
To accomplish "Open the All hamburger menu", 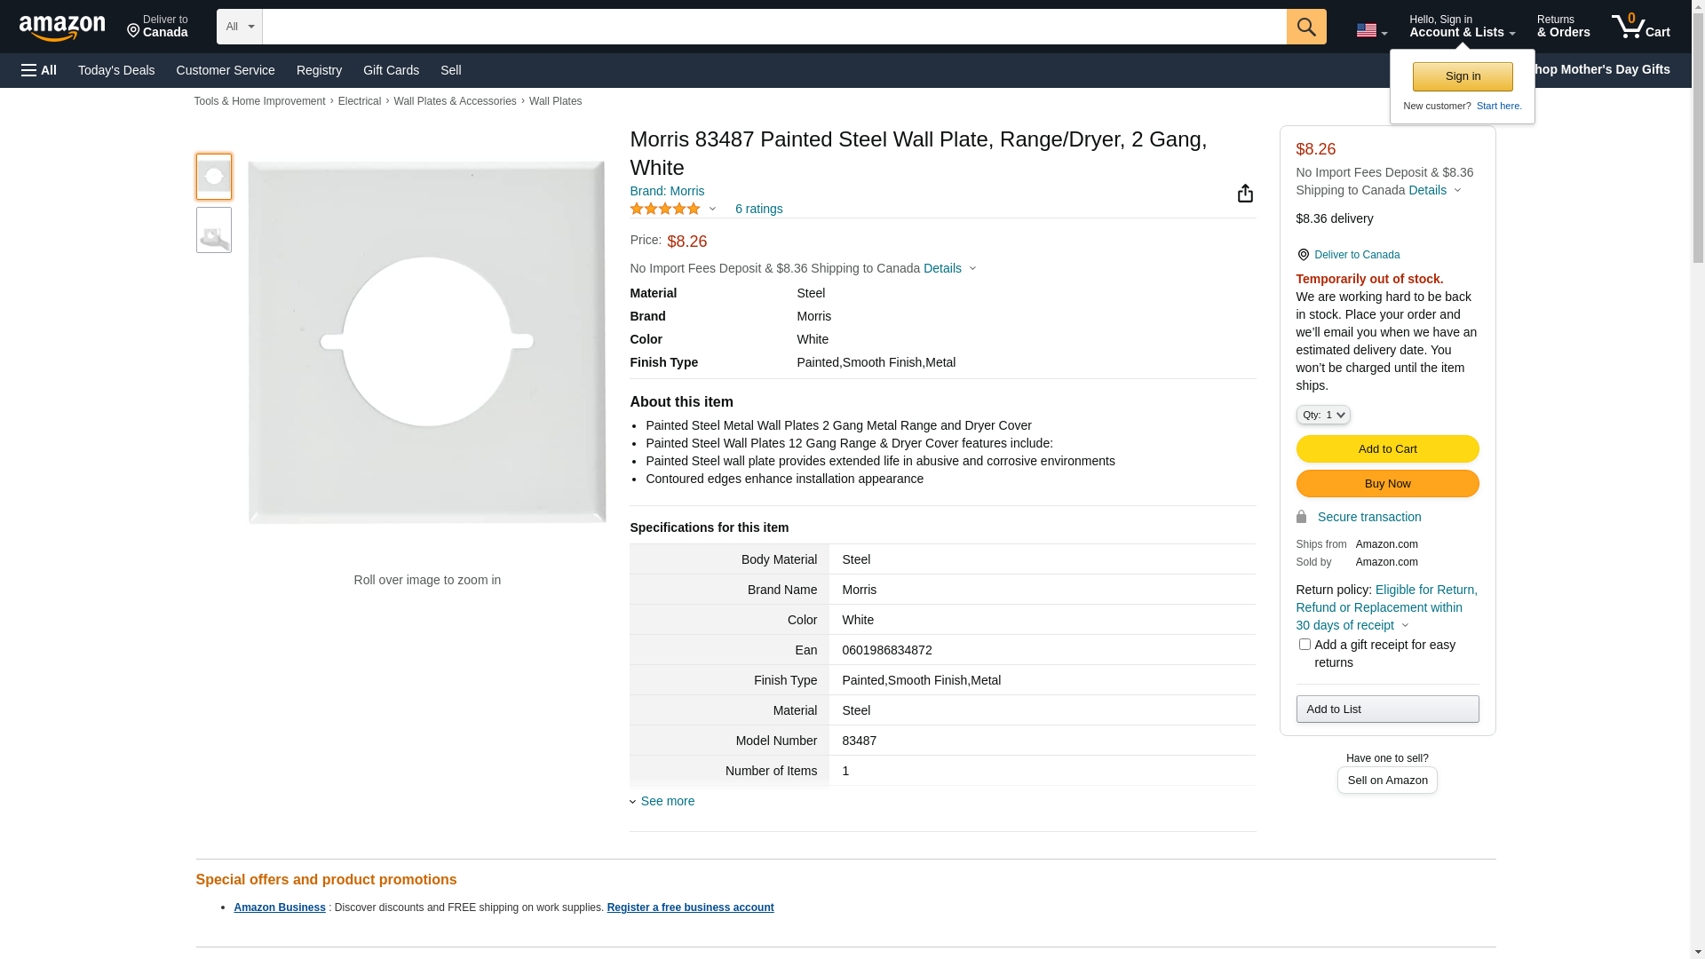I will pos(39,70).
